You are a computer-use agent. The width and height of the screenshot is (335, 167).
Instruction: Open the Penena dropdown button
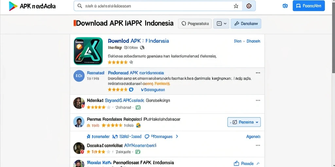[x=244, y=122]
